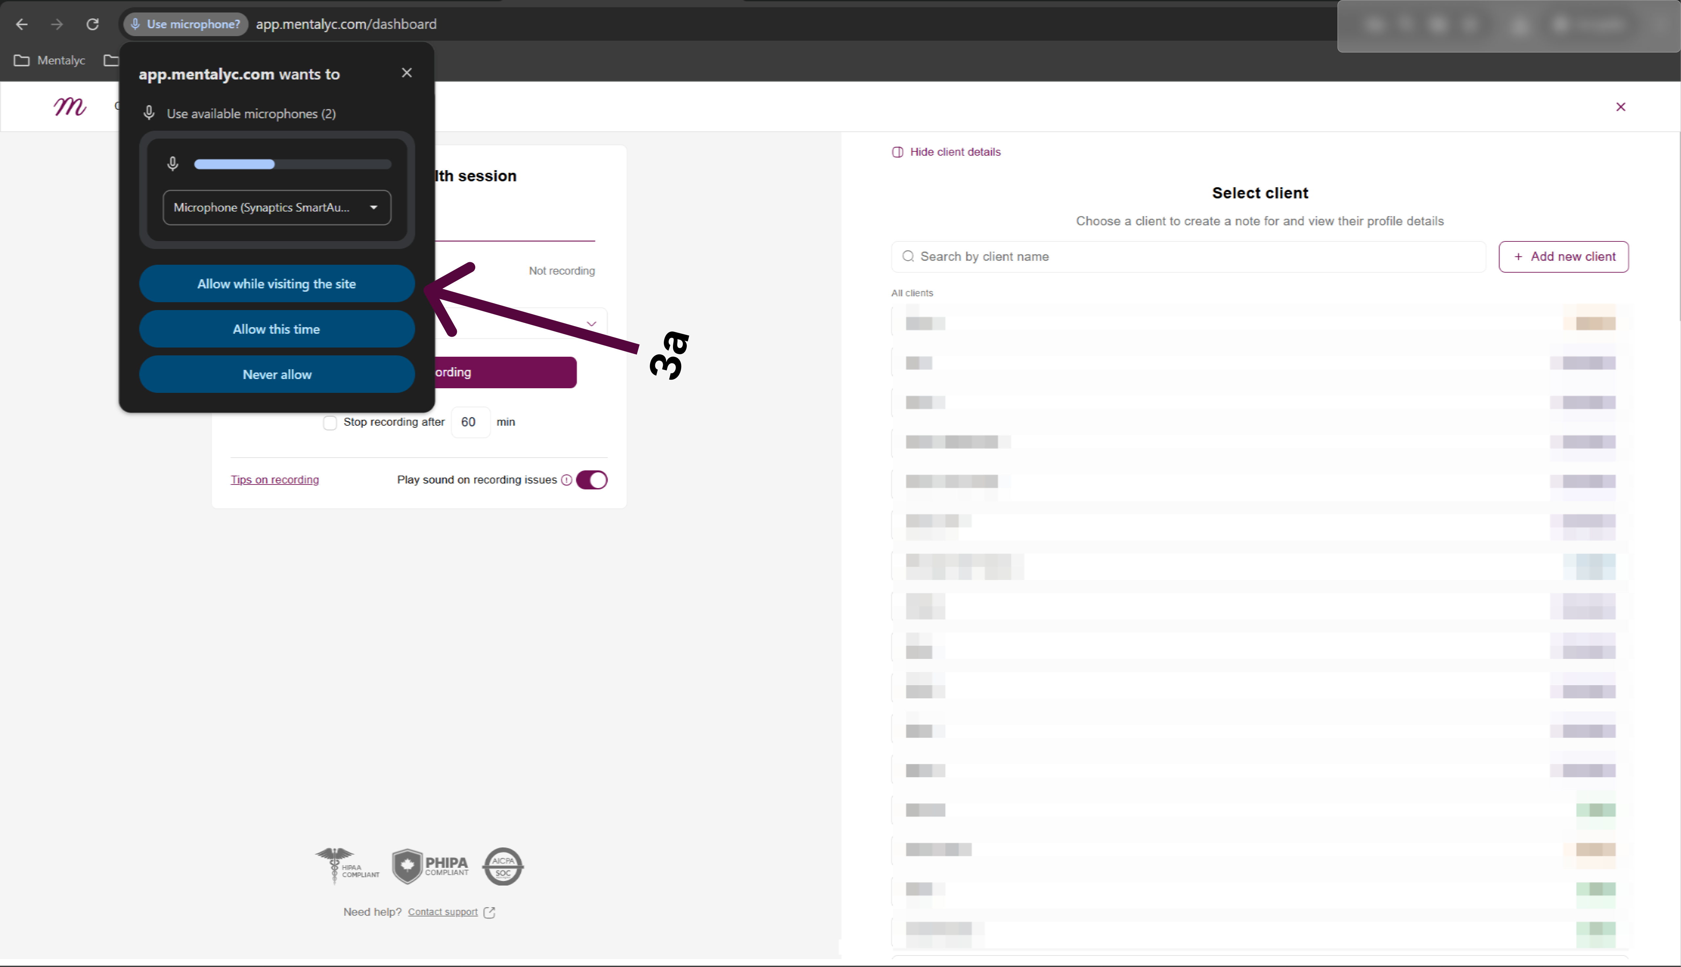Reload the page with refresh icon

[x=92, y=25]
